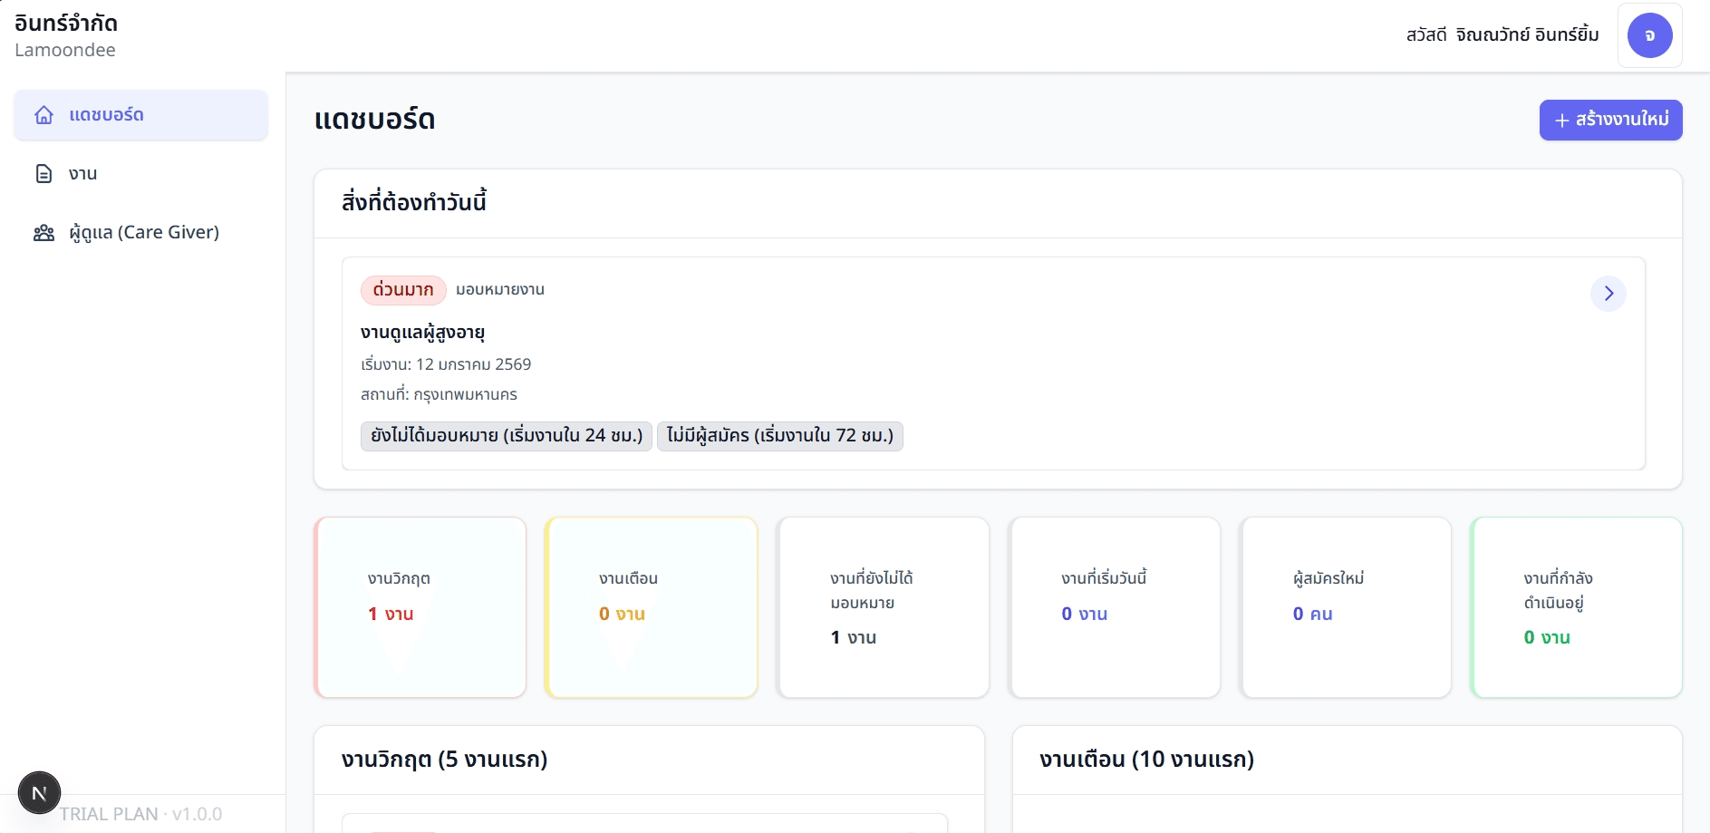Click the document icon beside งาน

pos(43,174)
